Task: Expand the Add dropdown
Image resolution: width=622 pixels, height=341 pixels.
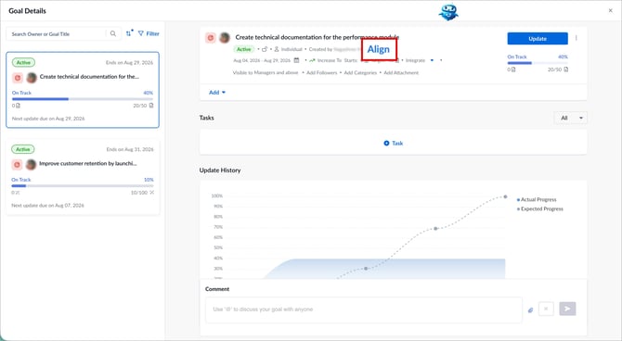Action: [x=217, y=93]
